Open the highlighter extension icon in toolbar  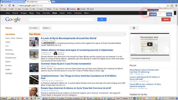pyautogui.click(x=172, y=6)
